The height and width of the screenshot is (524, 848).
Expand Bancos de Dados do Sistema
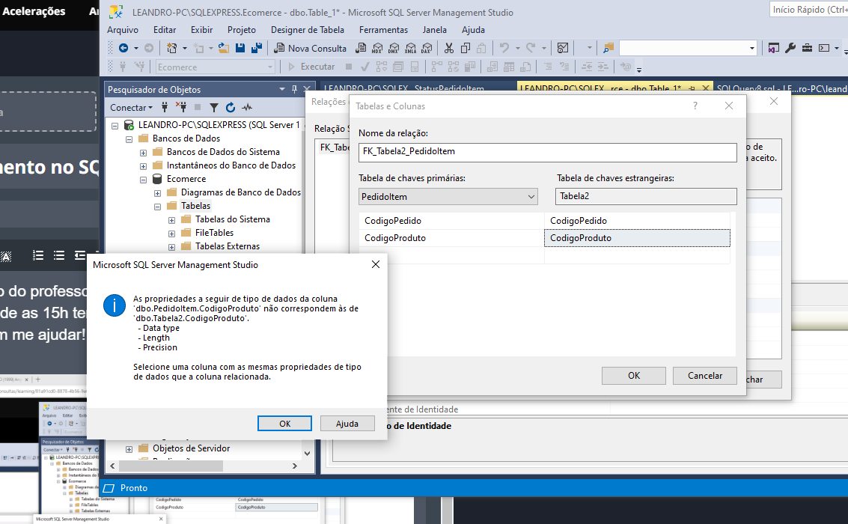[143, 153]
